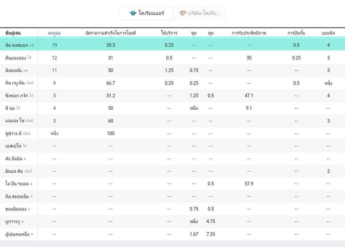Click player ยูกวางวู name
345x247 pixels.
[12, 221]
